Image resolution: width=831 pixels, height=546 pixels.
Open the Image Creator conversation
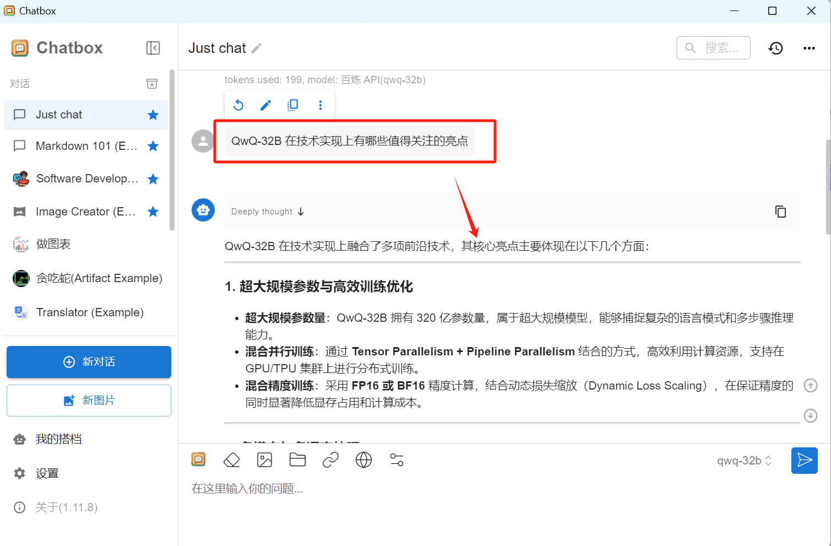tap(86, 212)
